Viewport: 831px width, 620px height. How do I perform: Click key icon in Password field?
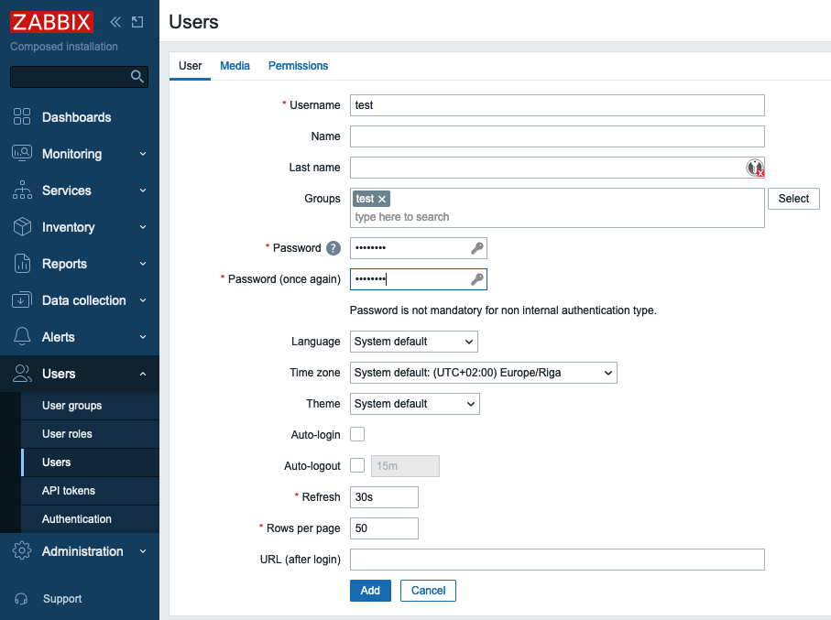pos(476,248)
